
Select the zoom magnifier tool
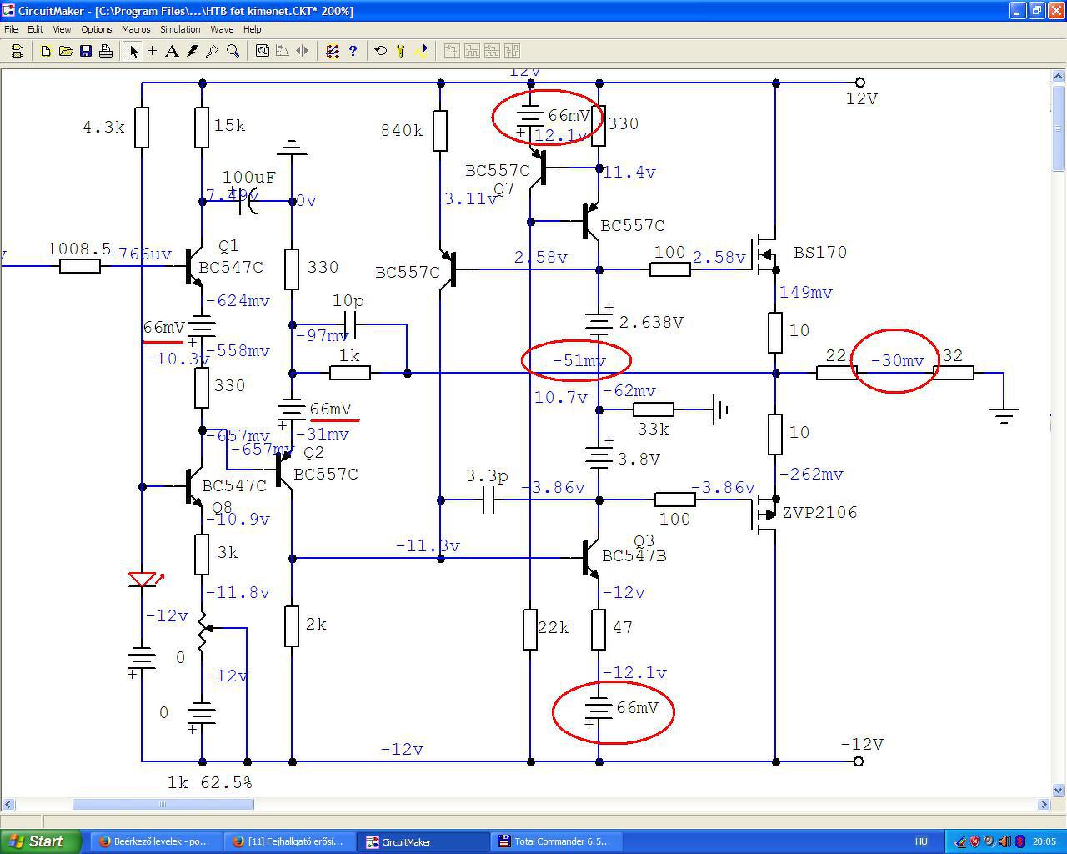click(233, 51)
